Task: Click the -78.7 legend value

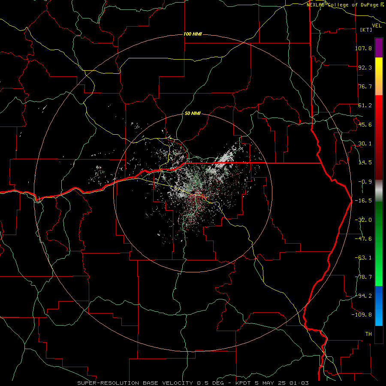Action: [x=363, y=277]
